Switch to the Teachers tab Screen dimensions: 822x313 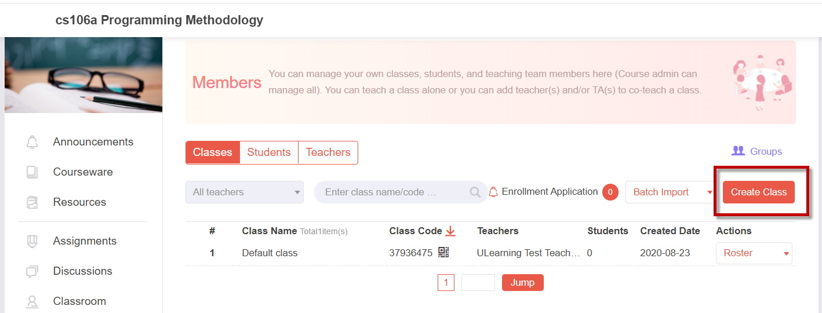point(328,152)
